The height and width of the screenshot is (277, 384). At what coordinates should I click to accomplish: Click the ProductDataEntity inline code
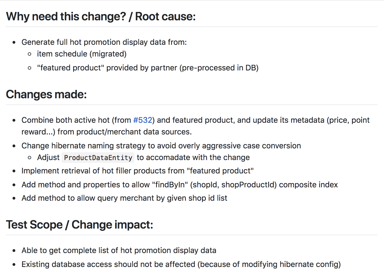98,158
